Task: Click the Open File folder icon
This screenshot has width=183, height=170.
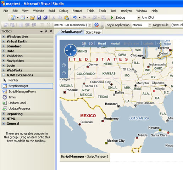Action: (32, 18)
